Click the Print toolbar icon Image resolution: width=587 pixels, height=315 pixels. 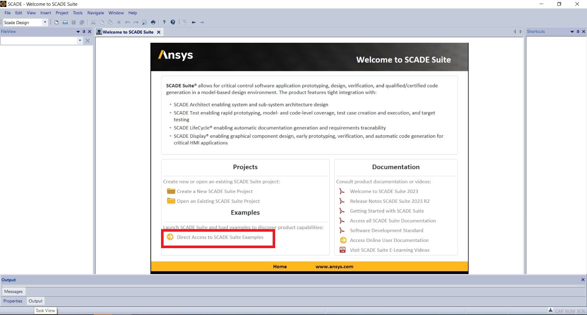(x=153, y=22)
